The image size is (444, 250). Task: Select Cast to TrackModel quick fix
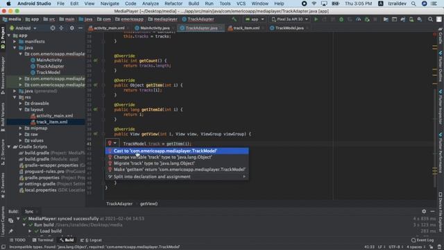[177, 151]
